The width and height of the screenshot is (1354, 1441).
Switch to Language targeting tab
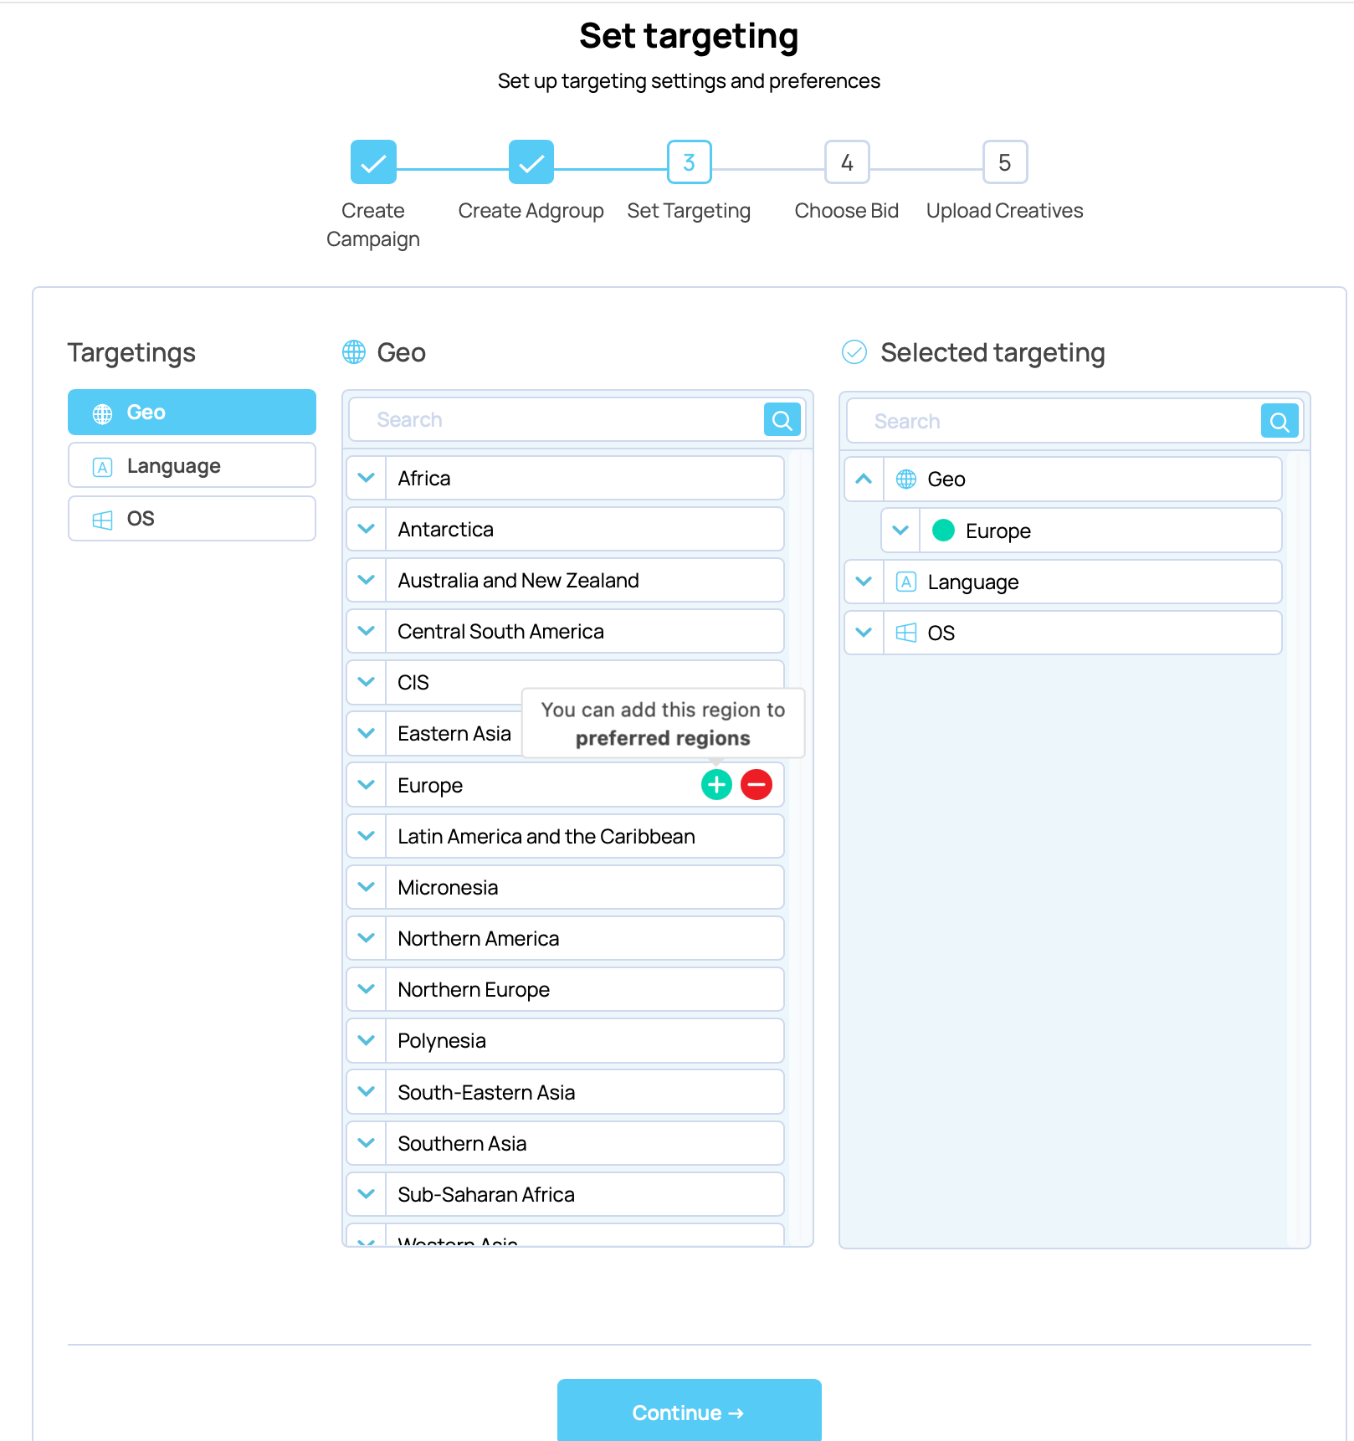click(x=192, y=466)
